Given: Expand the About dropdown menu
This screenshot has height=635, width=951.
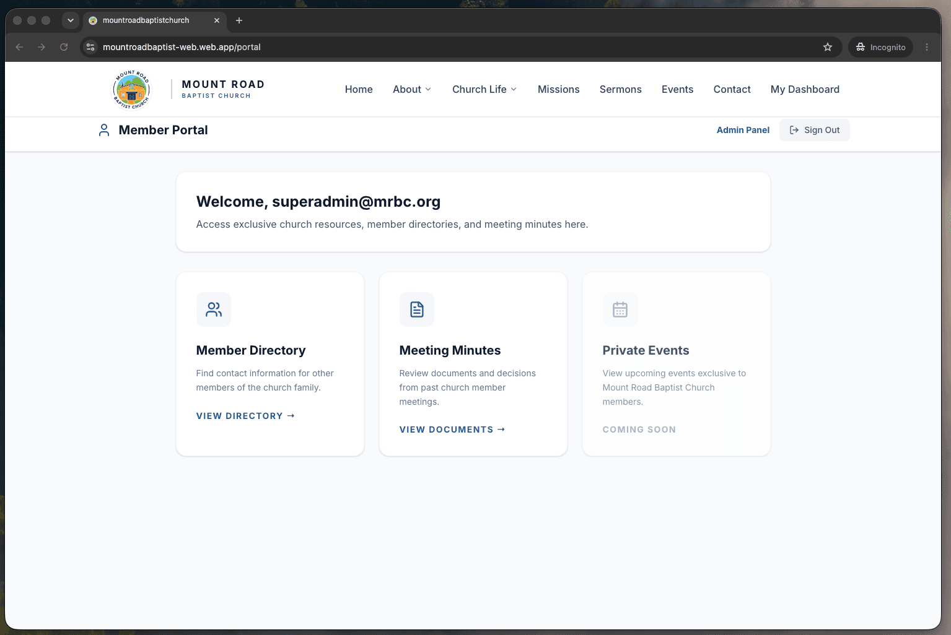Looking at the screenshot, I should [412, 89].
